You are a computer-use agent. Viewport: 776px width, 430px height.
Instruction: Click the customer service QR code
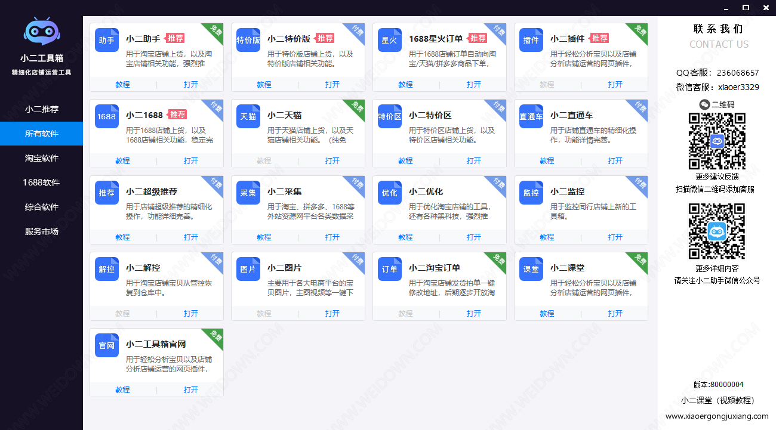coord(717,141)
